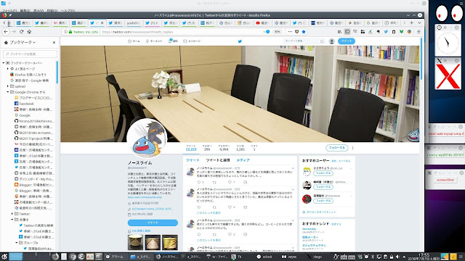Click the blue Tweet button in header
The height and width of the screenshot is (261, 465).
click(347, 41)
